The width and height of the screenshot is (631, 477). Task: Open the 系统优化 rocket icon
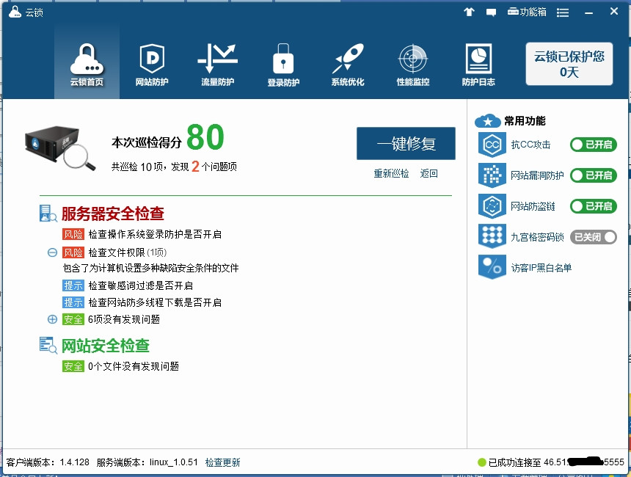(348, 59)
